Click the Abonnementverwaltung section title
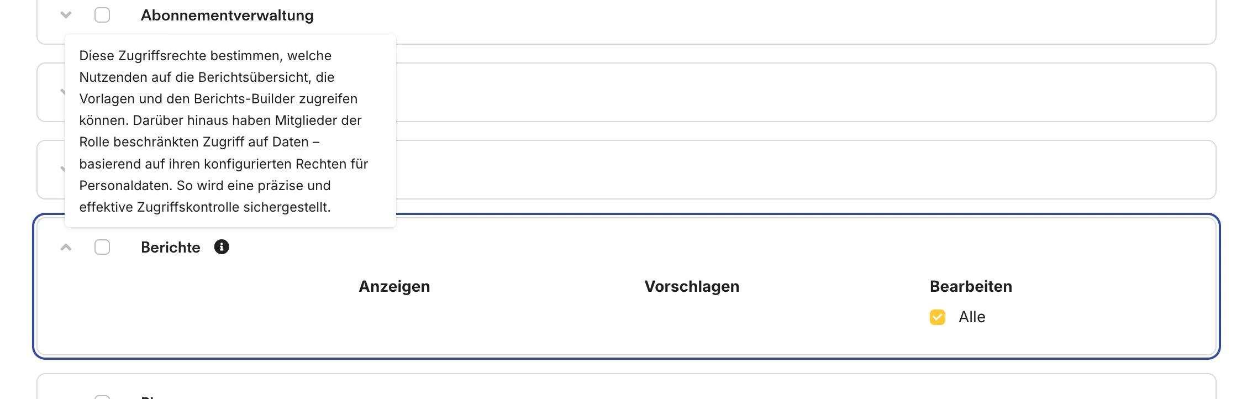Viewport: 1242px width, 399px height. [227, 15]
